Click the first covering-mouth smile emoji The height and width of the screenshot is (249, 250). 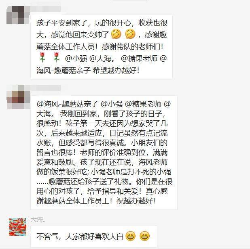(x=116, y=34)
